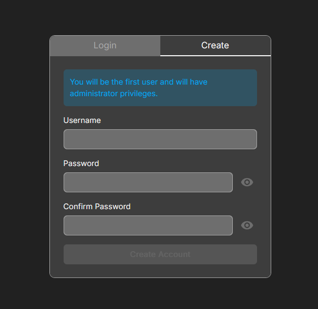
Task: Select the Create tab
Action: coord(216,46)
